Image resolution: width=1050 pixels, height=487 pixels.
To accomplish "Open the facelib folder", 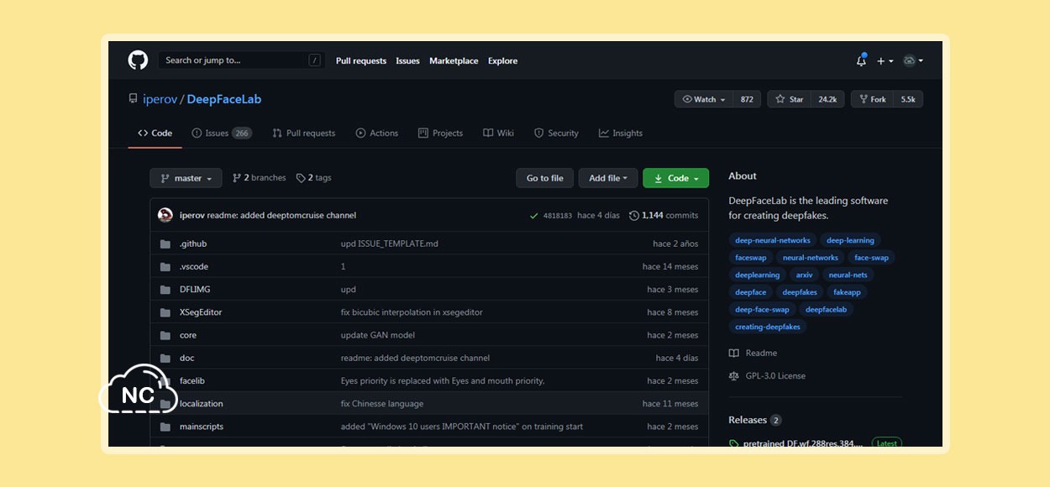I will pyautogui.click(x=192, y=380).
